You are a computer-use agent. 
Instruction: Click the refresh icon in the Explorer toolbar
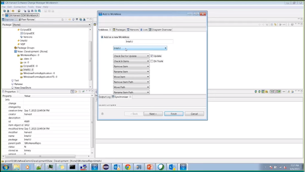pyautogui.click(x=73, y=20)
